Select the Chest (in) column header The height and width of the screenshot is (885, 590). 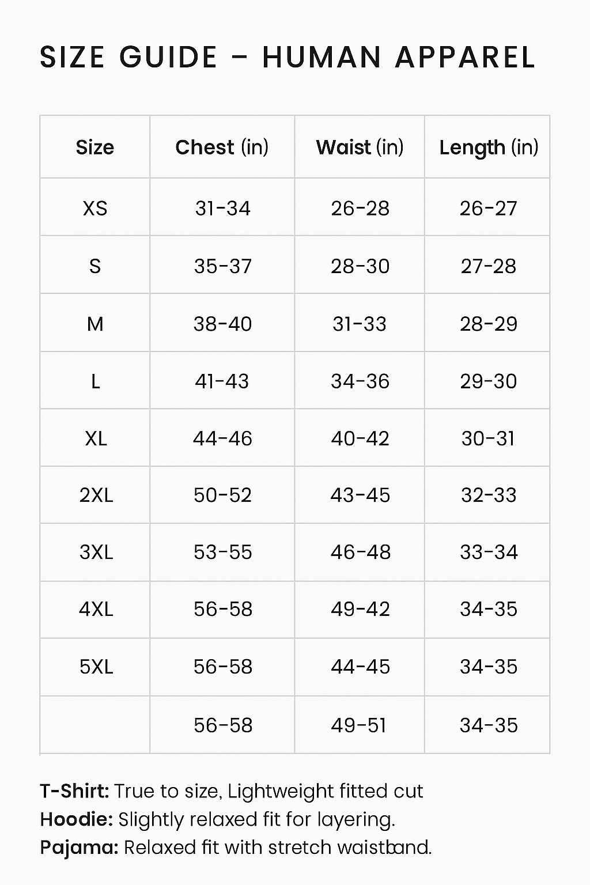point(222,147)
